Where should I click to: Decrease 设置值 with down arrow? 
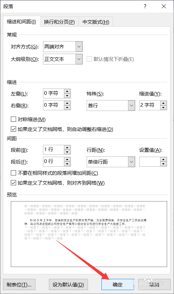[x=163, y=164]
